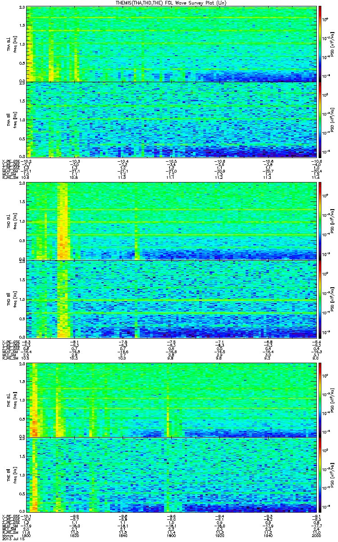Click the 'THD B⊥ freq [Hz]' y-axis label
338x542 pixels.
point(11,221)
